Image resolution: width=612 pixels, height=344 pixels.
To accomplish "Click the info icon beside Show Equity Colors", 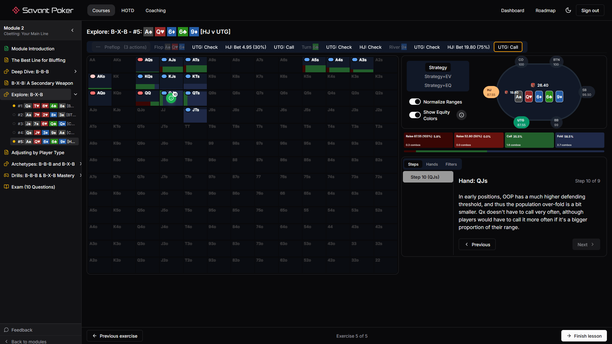I will tap(461, 115).
